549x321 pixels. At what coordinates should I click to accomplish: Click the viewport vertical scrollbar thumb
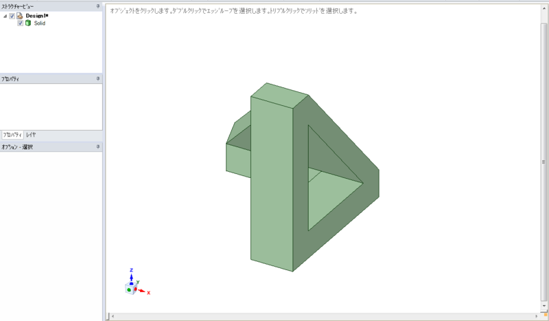(544, 162)
